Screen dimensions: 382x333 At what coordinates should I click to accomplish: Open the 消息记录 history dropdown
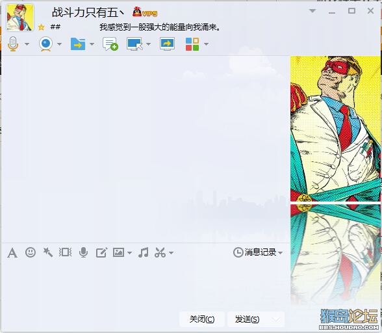pyautogui.click(x=258, y=252)
